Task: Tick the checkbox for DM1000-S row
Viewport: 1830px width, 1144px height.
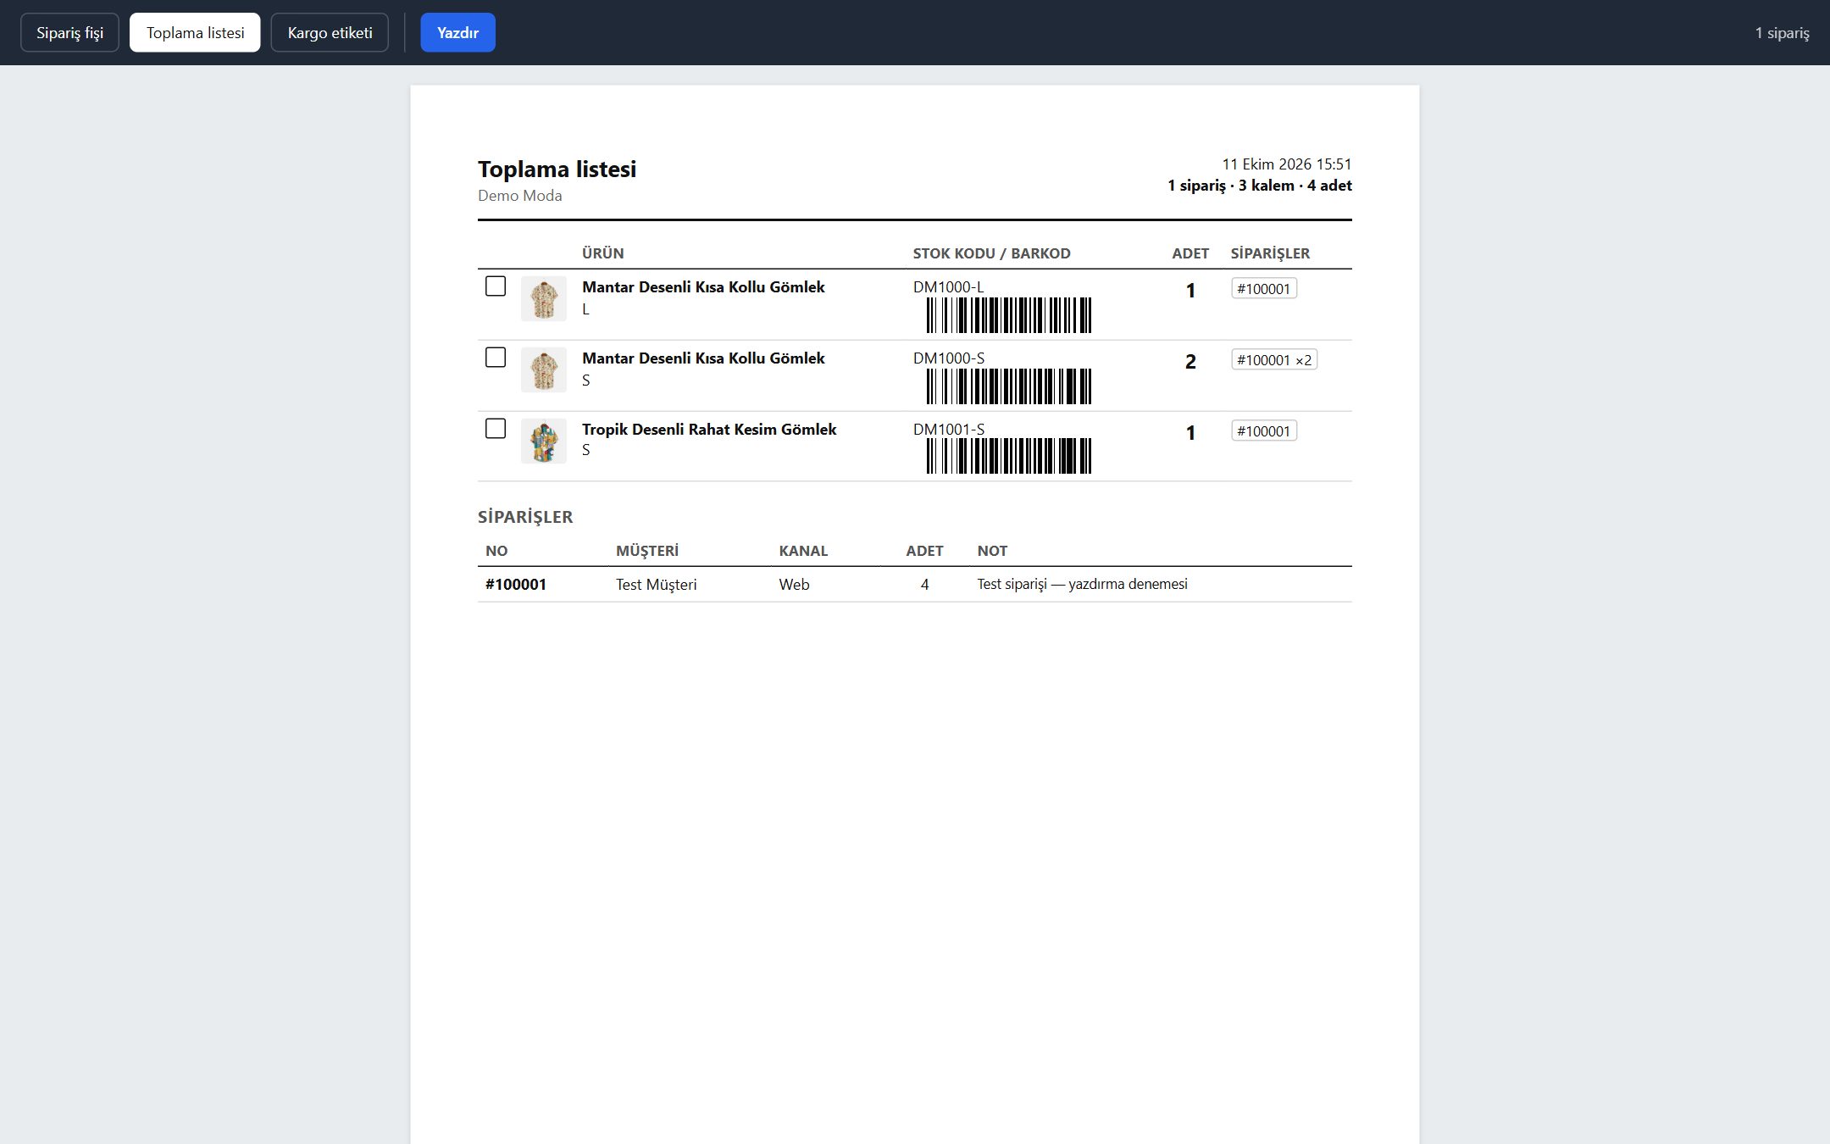Action: click(x=496, y=358)
